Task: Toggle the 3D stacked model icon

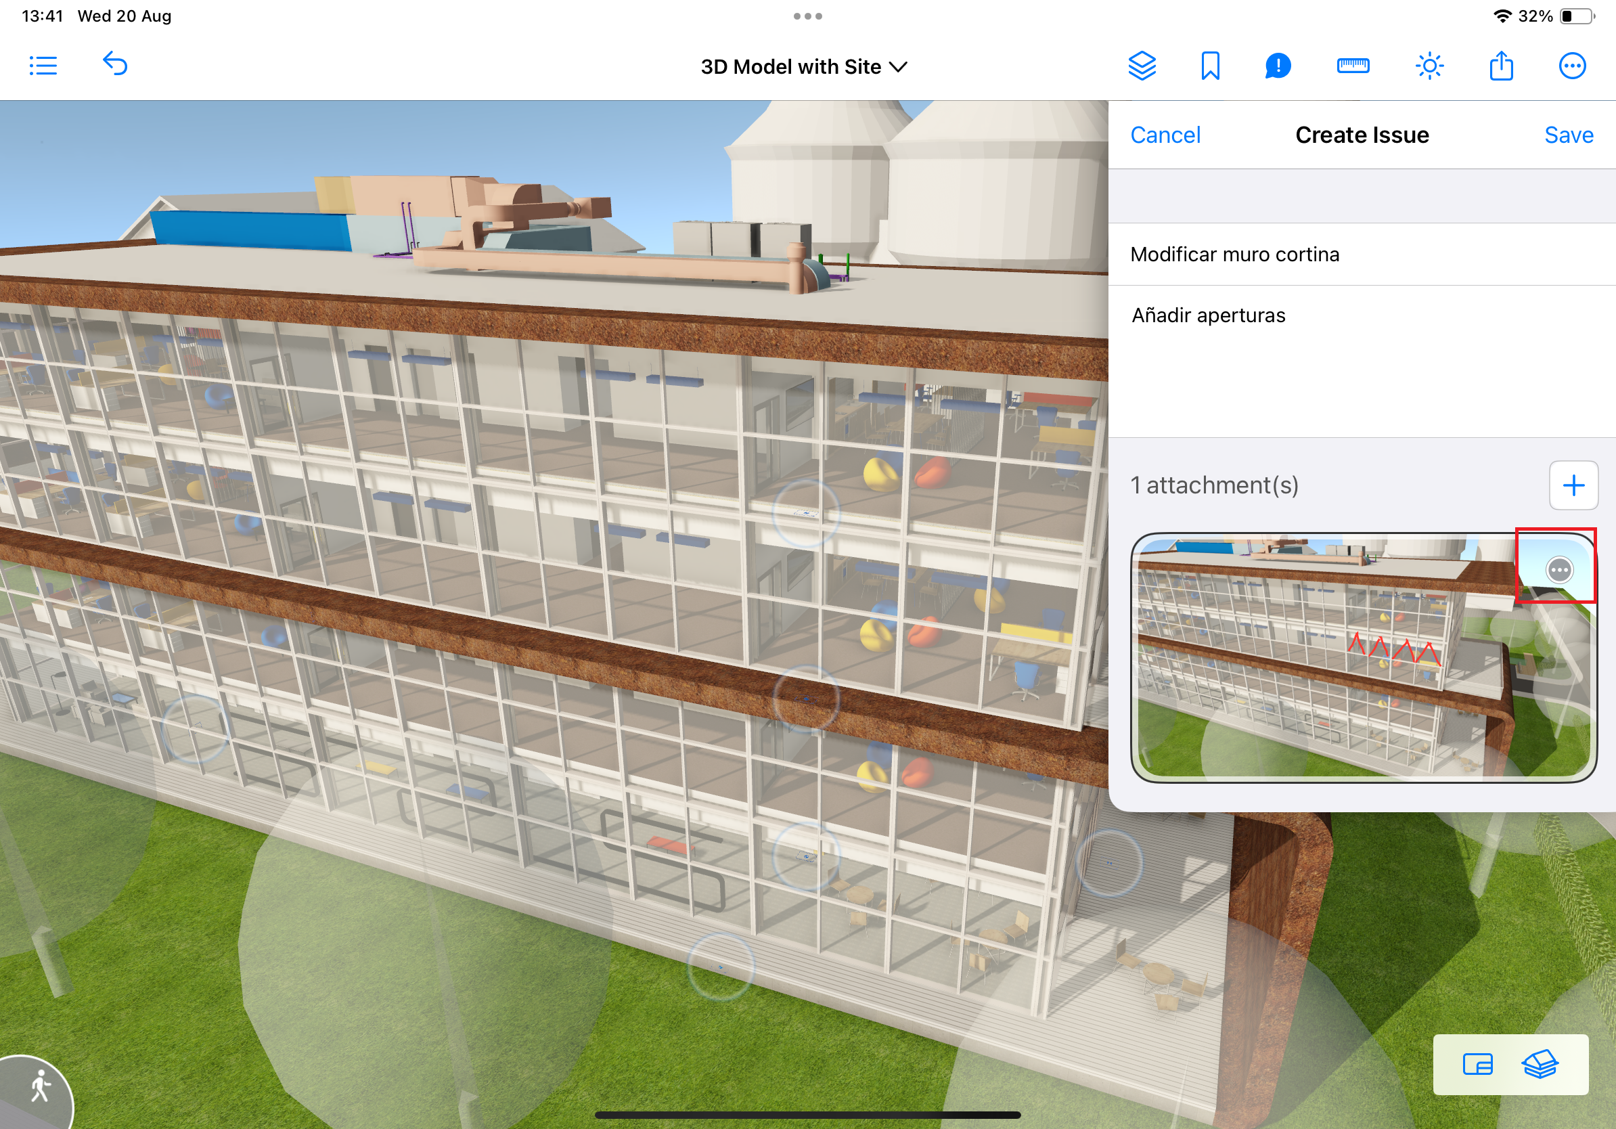Action: [x=1540, y=1064]
